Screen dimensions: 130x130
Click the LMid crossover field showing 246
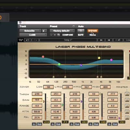[x=68, y=87]
